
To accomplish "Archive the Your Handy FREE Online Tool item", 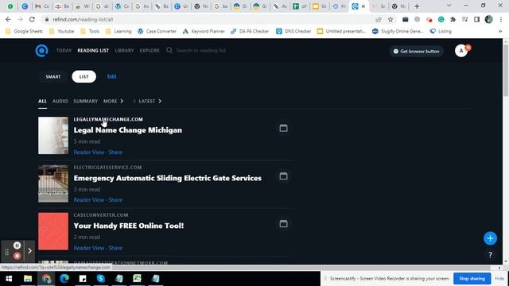I will pyautogui.click(x=283, y=224).
